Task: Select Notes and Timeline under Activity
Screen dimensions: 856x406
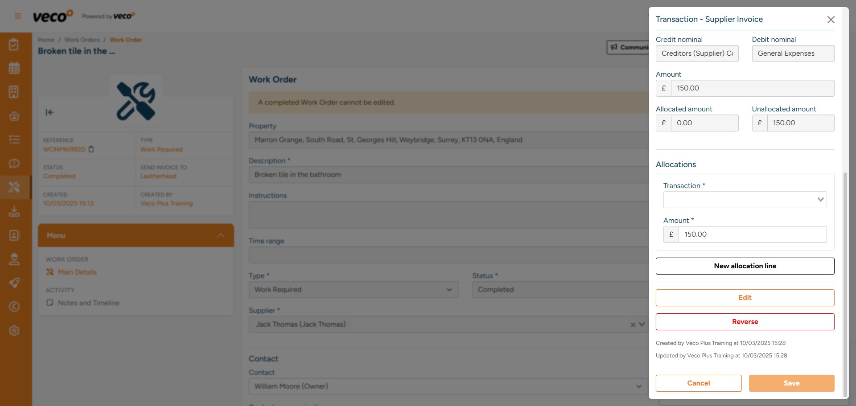Action: click(88, 303)
